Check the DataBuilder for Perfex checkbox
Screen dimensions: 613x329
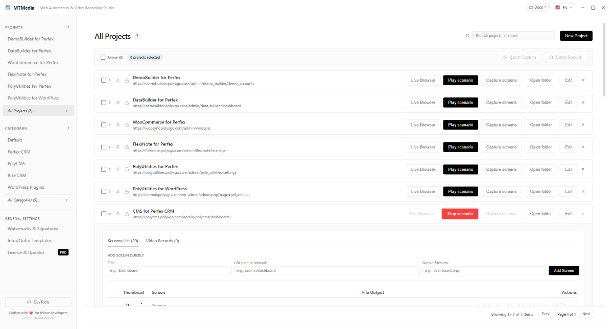pyautogui.click(x=103, y=103)
